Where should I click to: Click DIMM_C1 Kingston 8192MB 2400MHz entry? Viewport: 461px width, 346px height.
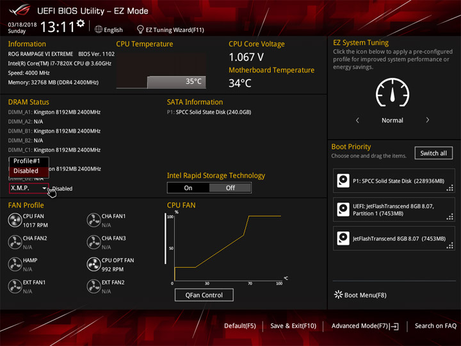pyautogui.click(x=54, y=150)
